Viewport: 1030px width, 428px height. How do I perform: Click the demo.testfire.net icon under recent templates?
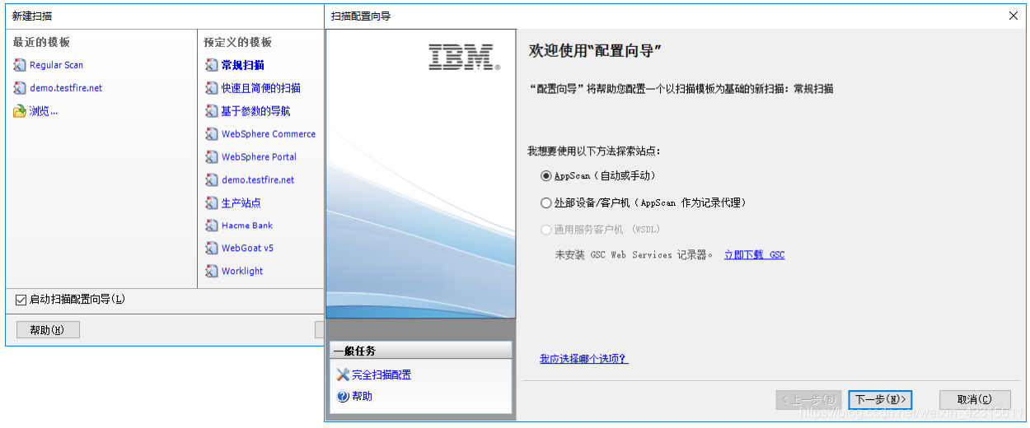coord(20,88)
